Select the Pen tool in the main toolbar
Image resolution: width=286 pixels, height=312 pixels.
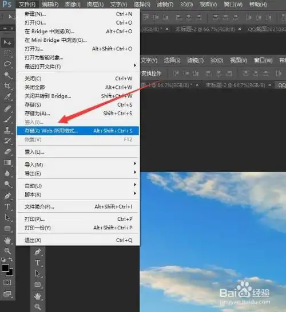[7, 196]
